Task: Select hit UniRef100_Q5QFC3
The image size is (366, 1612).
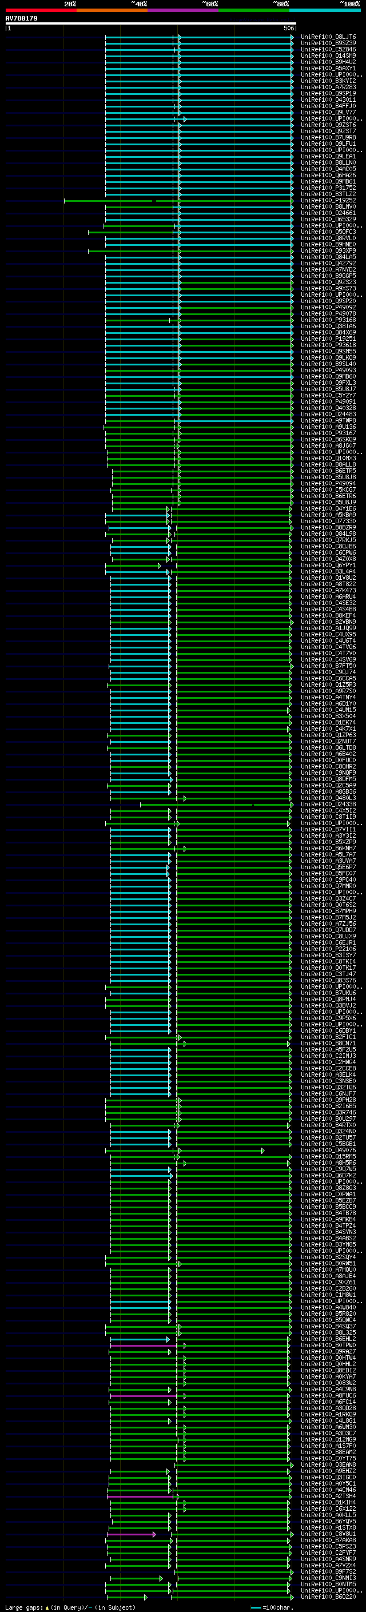Action: tap(328, 232)
